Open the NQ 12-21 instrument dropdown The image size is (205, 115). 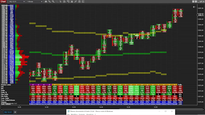click(17, 2)
